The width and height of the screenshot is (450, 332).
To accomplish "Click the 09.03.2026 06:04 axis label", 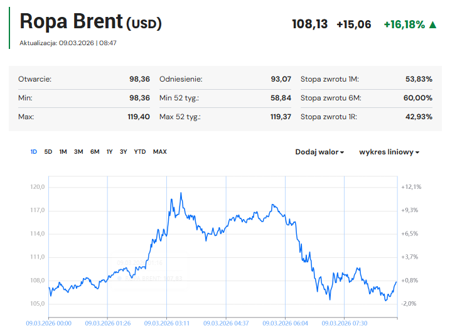I will pos(285,323).
